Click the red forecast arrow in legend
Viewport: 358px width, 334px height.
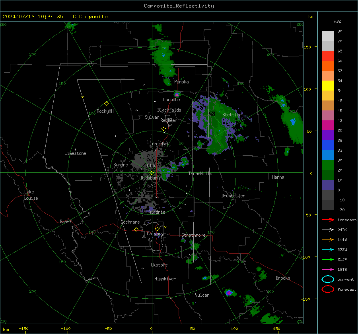click(x=328, y=220)
